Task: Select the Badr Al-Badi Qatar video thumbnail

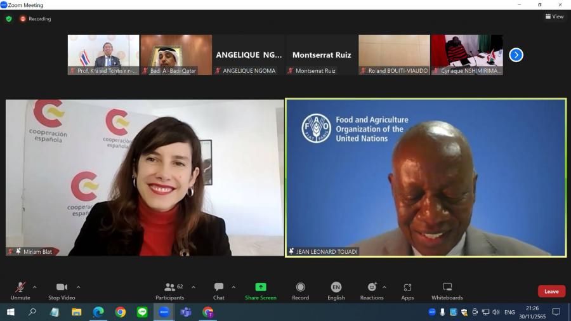Action: pyautogui.click(x=176, y=55)
